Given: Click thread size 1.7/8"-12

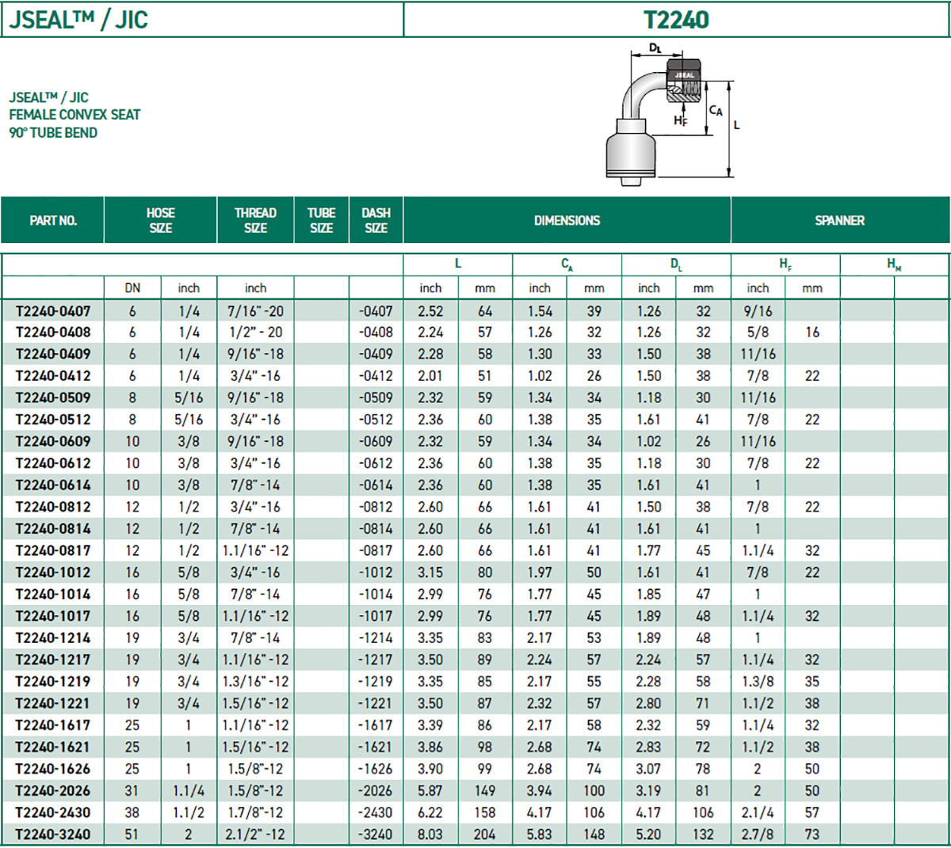Looking at the screenshot, I should click(x=255, y=812).
